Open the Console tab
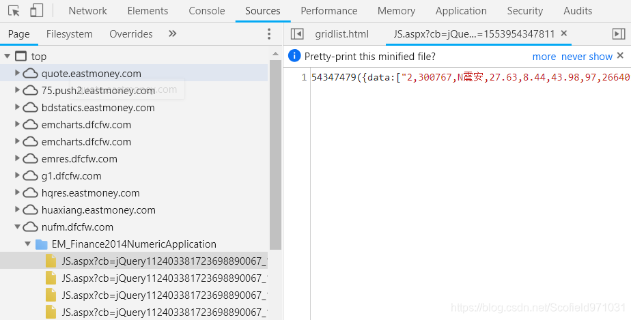Viewport: 631px width, 320px height. click(207, 11)
